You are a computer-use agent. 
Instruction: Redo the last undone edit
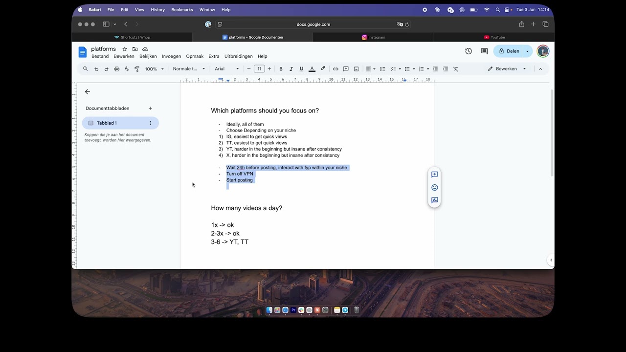(106, 69)
